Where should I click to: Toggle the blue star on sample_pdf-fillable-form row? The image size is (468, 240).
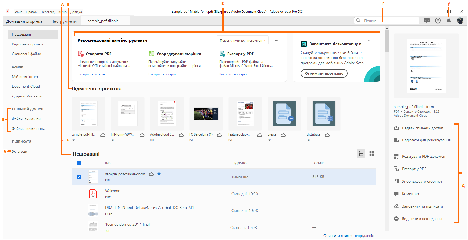point(159,174)
